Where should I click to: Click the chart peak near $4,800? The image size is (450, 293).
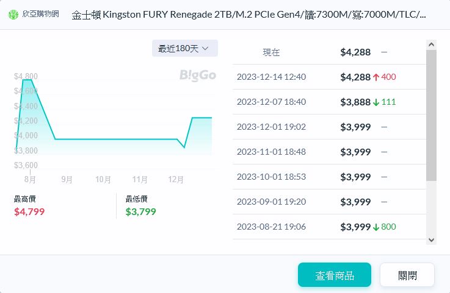click(x=27, y=80)
